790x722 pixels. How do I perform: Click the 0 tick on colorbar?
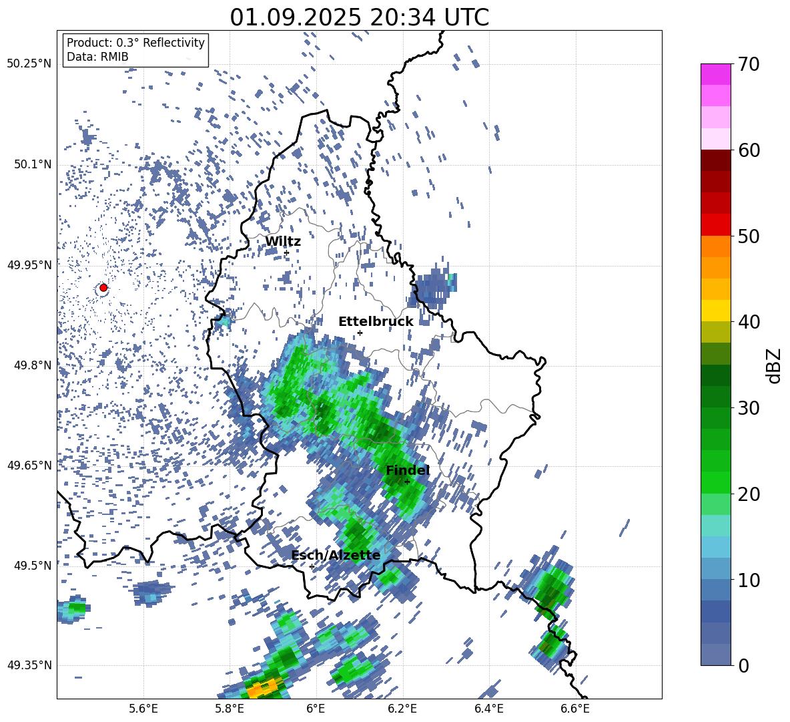743,666
